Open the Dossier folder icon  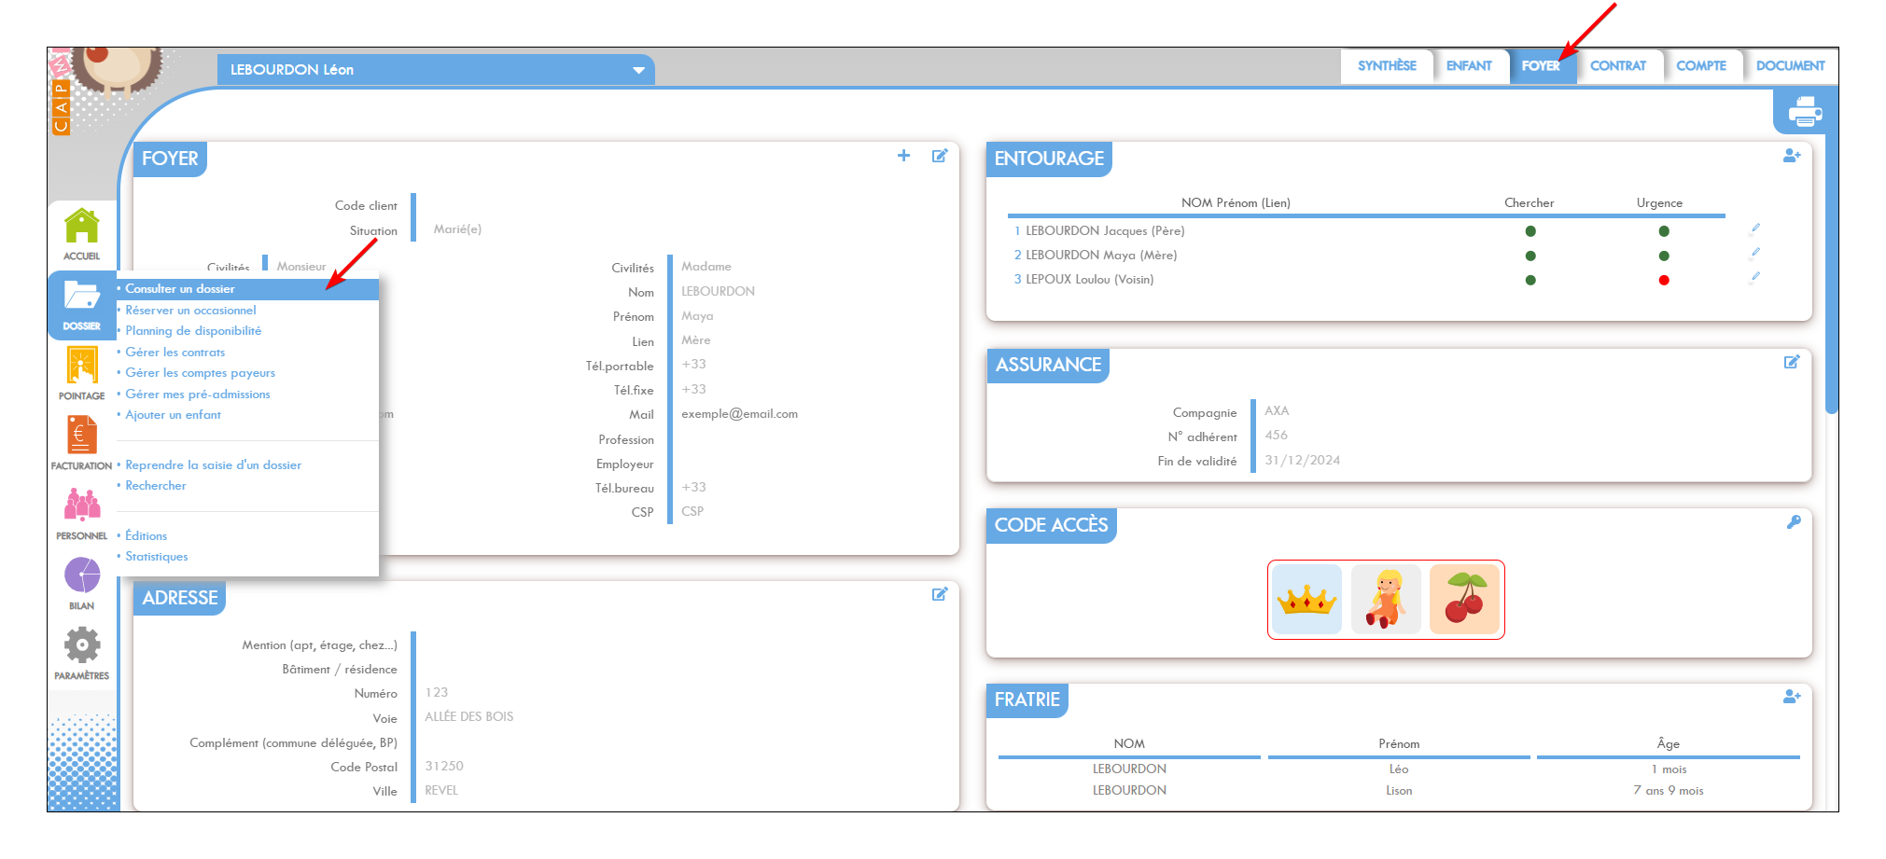pyautogui.click(x=82, y=297)
